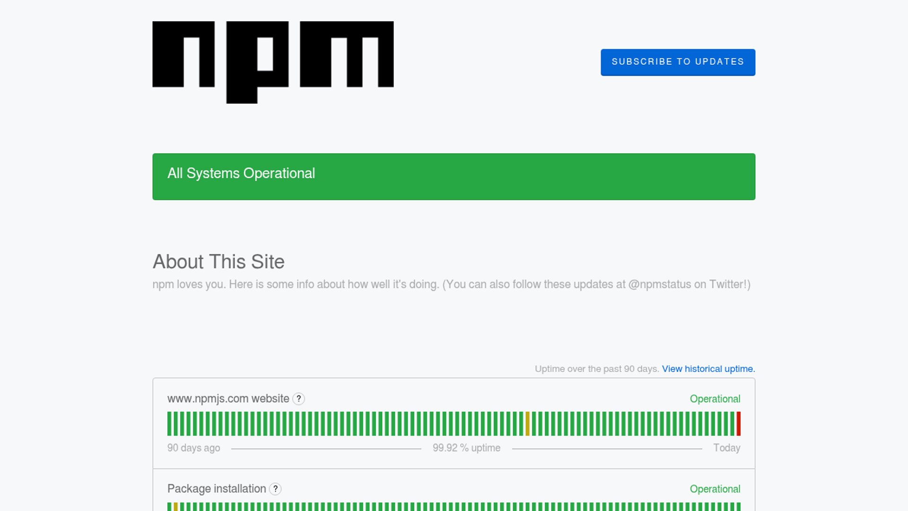The height and width of the screenshot is (511, 908).
Task: Click the npm loves you description text
Action: point(451,284)
